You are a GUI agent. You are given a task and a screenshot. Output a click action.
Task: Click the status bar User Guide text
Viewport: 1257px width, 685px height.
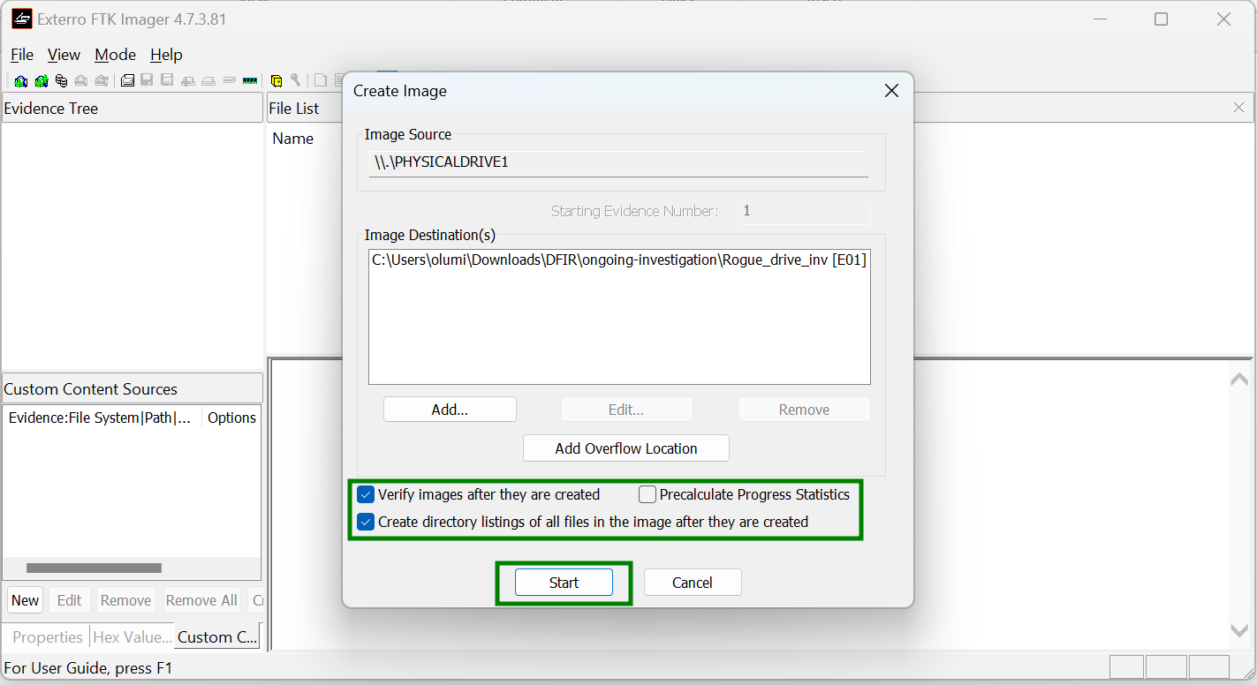[x=88, y=668]
